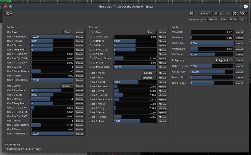Viewport: 251px width, 155px height.
Task: Open the Osc 1 Wave Saw dropdown
Action: point(69,32)
